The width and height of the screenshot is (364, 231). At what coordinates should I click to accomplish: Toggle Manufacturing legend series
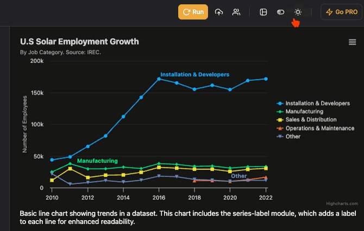tap(300, 112)
